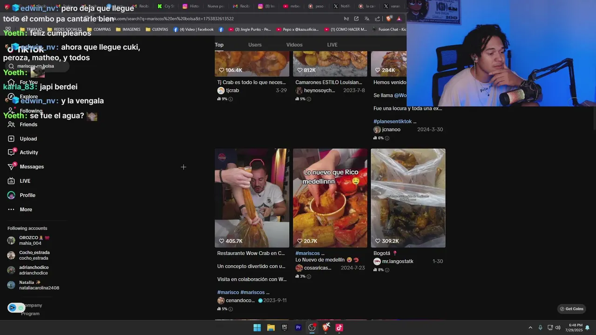Open the Friends page in TikTok sidebar
The height and width of the screenshot is (335, 596).
click(22, 125)
